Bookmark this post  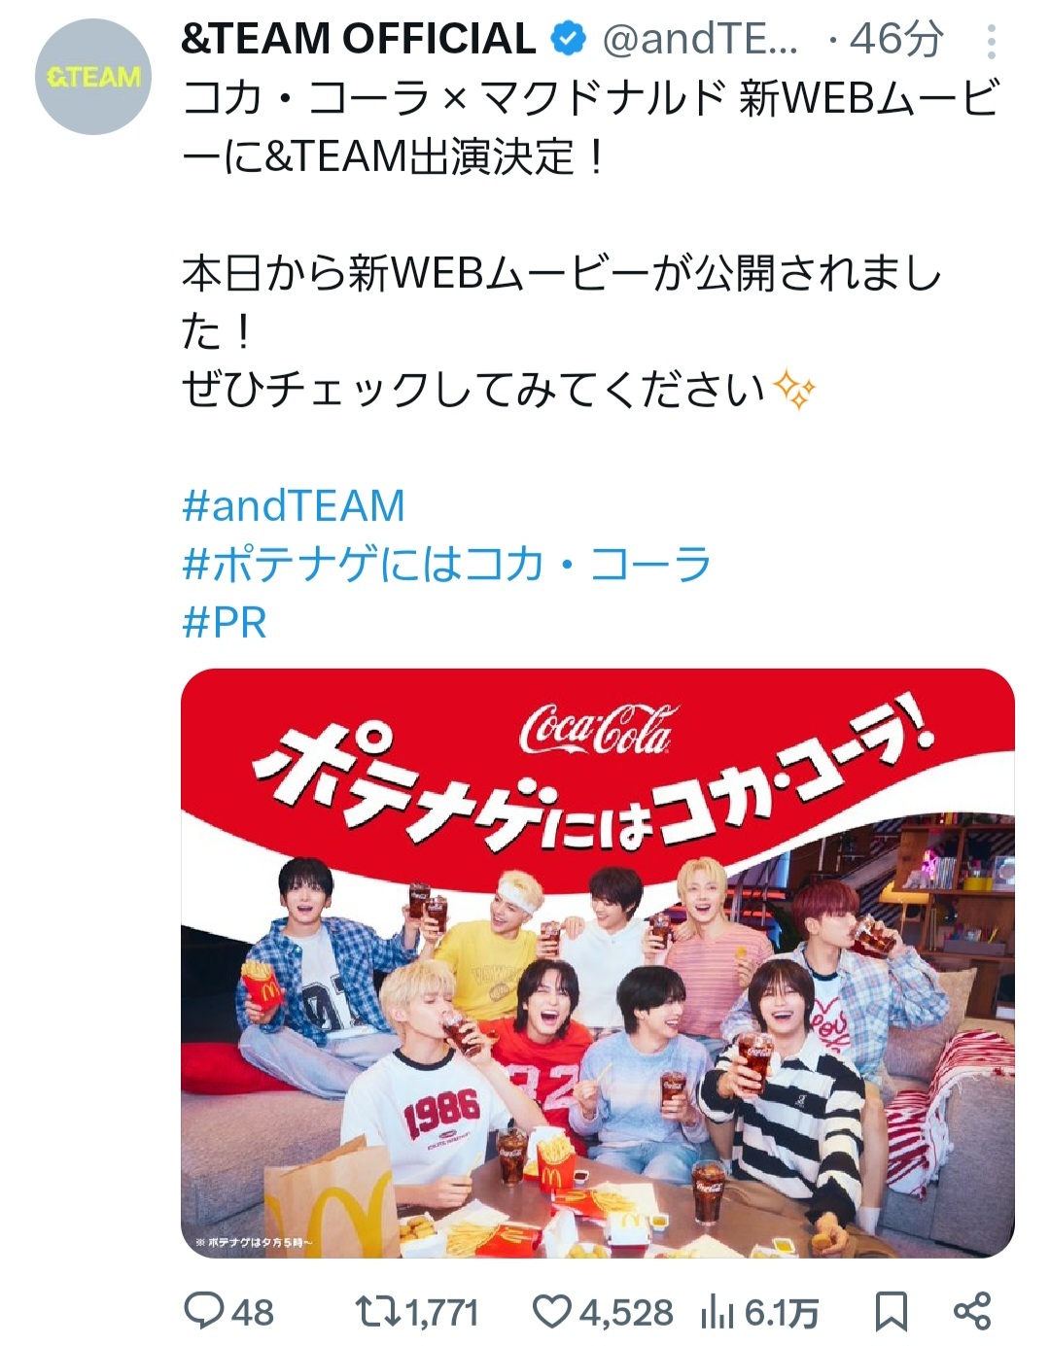point(891,1312)
